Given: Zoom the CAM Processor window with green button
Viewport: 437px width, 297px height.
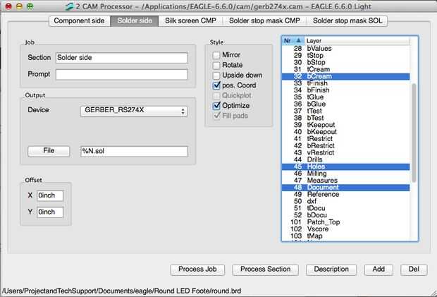Looking at the screenshot, I should click(30, 6).
